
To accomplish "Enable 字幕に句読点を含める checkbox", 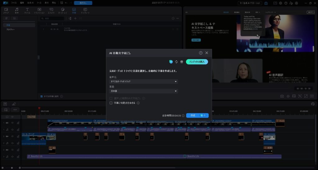I will 111,103.
